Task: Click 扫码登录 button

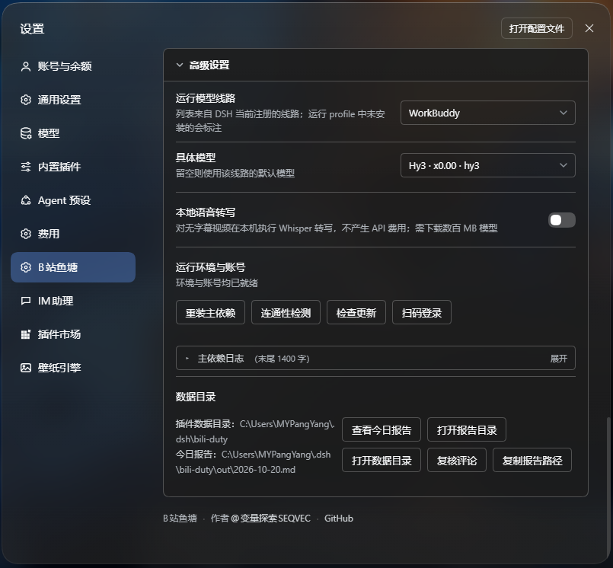Action: click(x=421, y=312)
